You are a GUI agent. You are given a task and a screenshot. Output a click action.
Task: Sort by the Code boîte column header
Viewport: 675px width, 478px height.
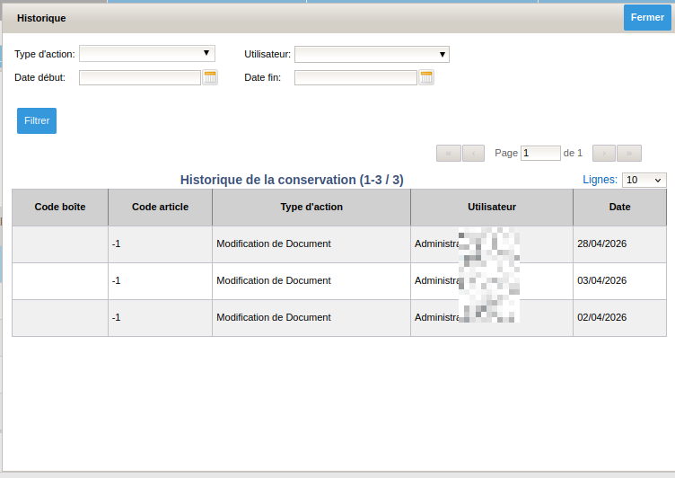(x=60, y=208)
